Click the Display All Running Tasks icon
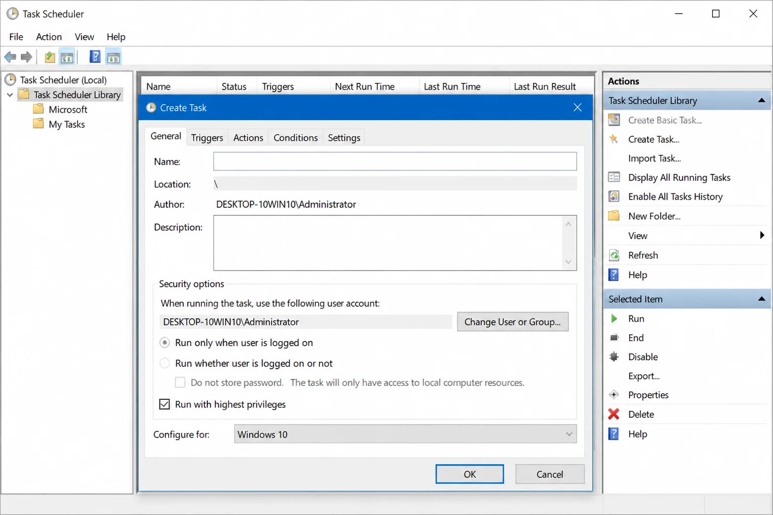 coord(614,177)
